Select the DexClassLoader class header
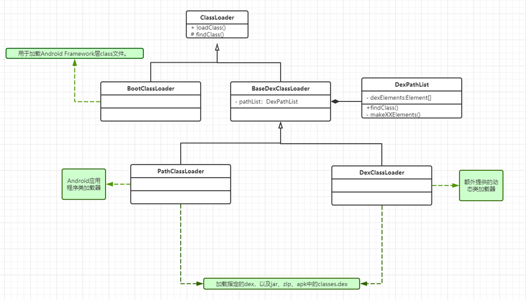526x300 pixels. (381, 172)
